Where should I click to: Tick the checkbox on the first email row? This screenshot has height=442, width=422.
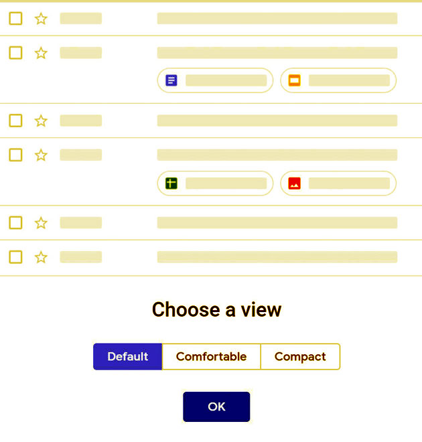pos(15,19)
